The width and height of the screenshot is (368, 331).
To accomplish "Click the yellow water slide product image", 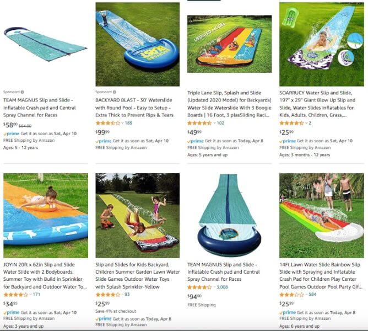I will point(138,216).
